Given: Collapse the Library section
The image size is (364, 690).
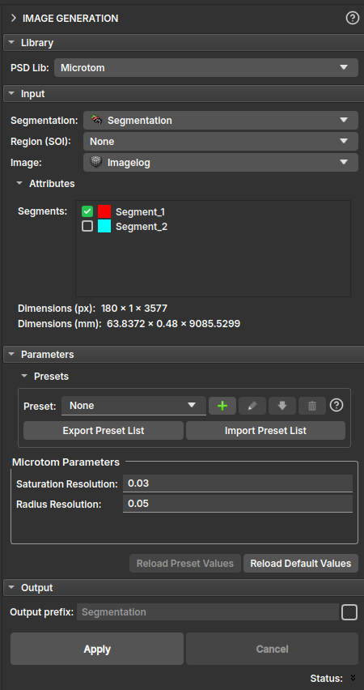Looking at the screenshot, I should point(11,43).
